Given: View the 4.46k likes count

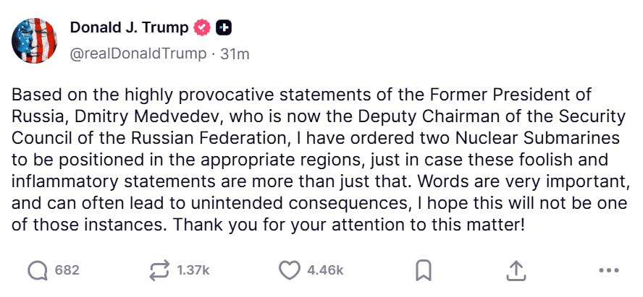Looking at the screenshot, I should pos(324,270).
